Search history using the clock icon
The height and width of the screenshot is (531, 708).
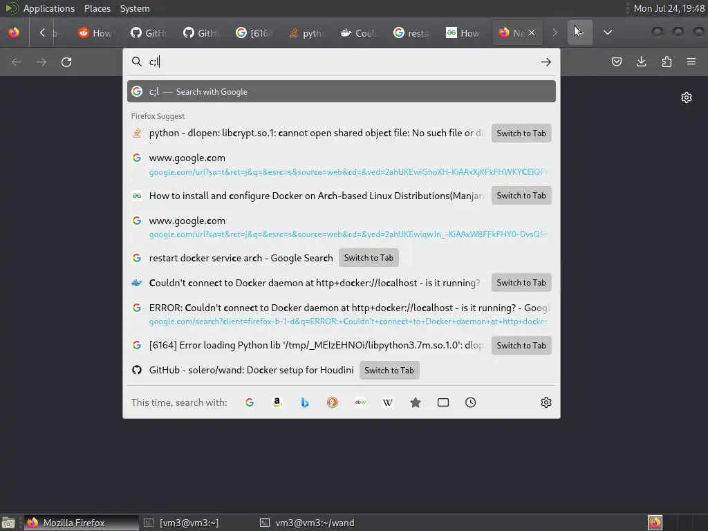470,402
